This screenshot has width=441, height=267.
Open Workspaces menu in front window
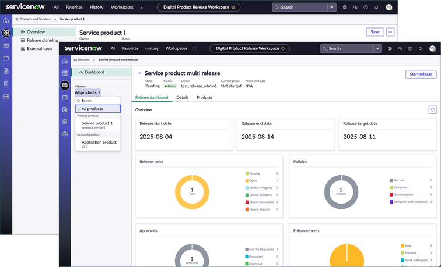point(176,48)
